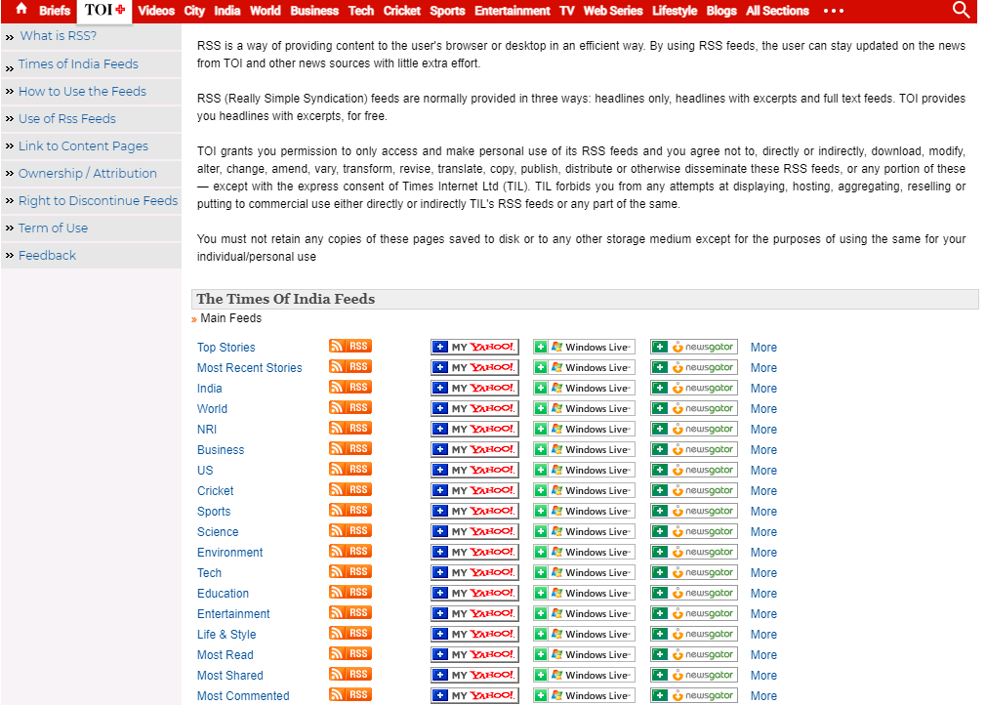The image size is (986, 705).
Task: Open All Sections menu
Action: tap(777, 11)
